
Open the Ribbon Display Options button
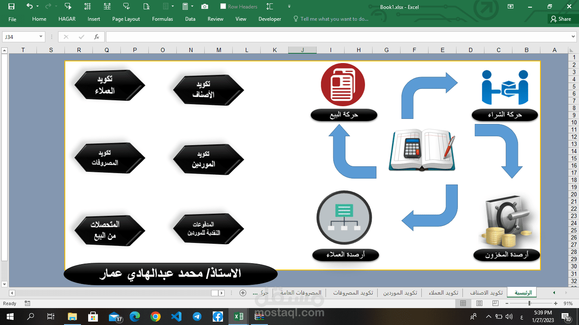pos(510,6)
